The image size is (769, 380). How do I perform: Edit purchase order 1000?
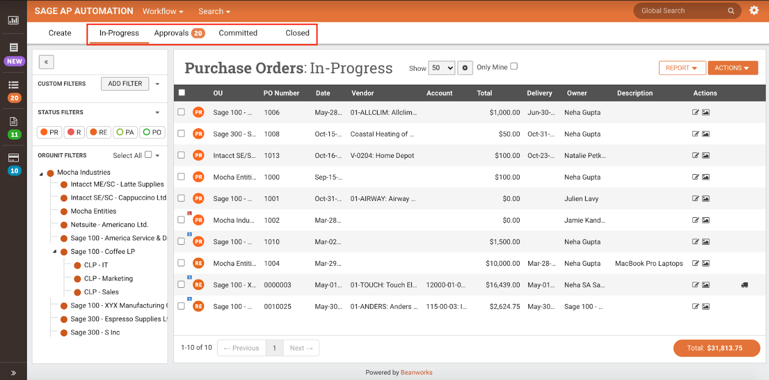tap(695, 177)
